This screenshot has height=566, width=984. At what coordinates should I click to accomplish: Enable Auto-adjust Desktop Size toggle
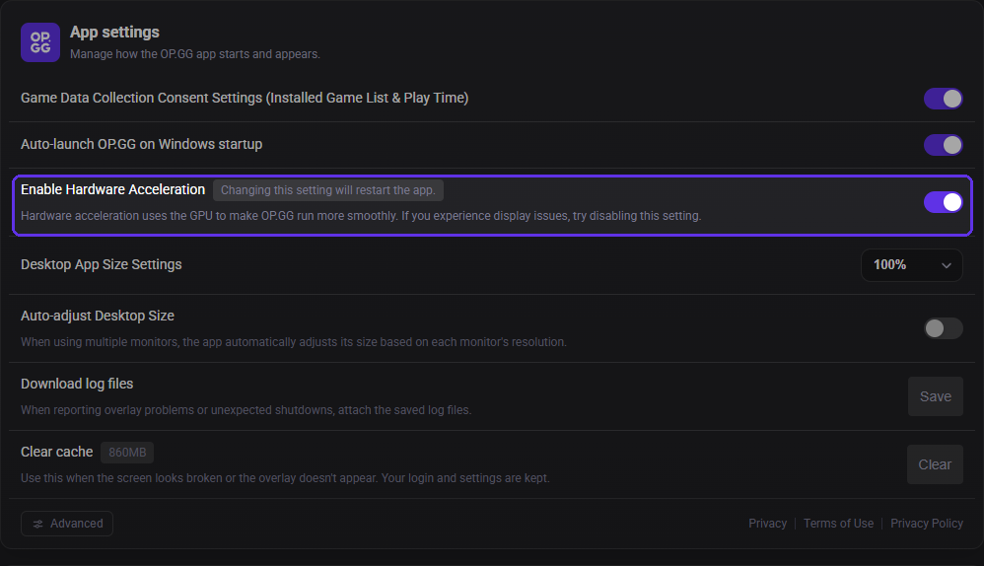point(943,328)
